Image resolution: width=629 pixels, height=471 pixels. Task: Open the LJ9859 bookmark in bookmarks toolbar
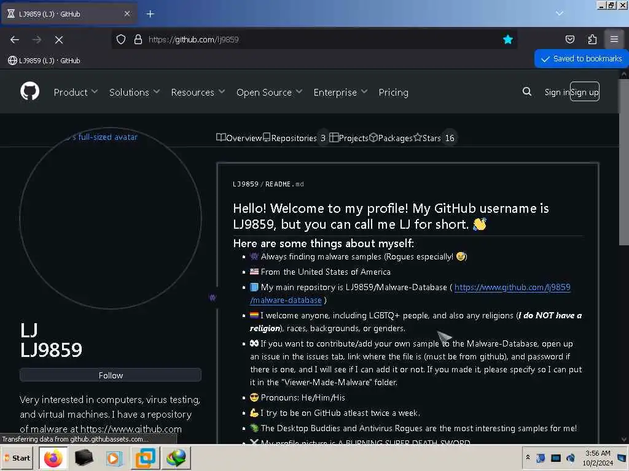click(x=44, y=61)
